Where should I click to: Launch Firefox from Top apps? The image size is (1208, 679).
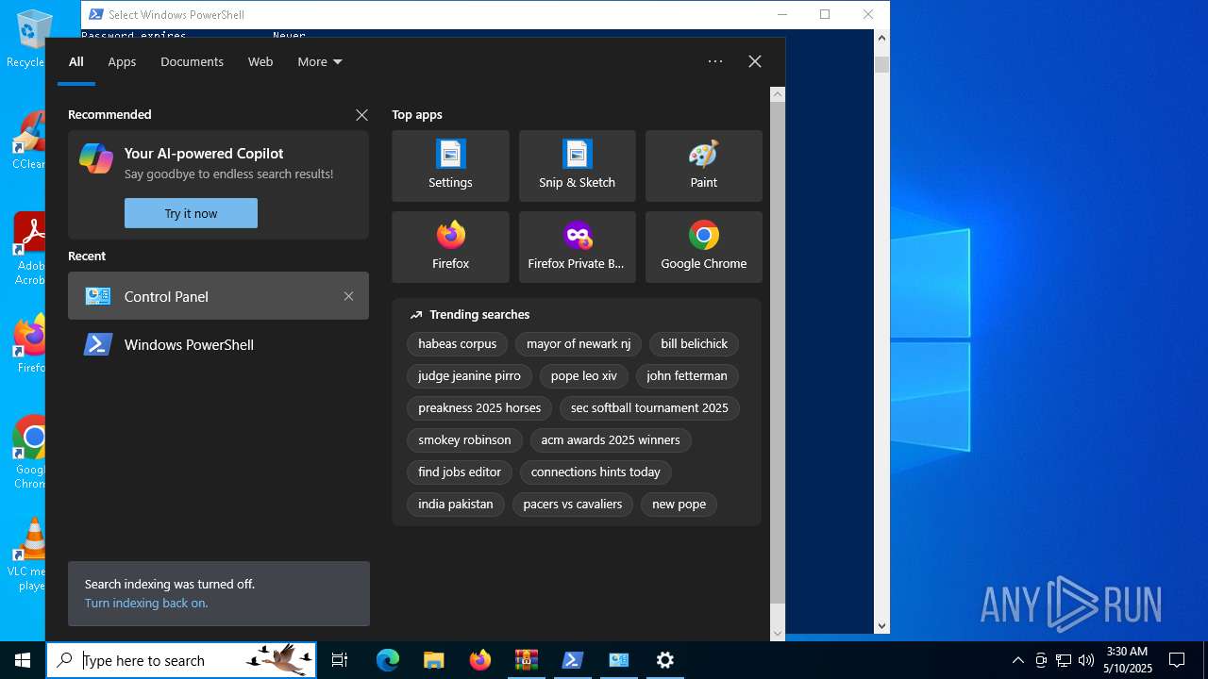tap(450, 247)
